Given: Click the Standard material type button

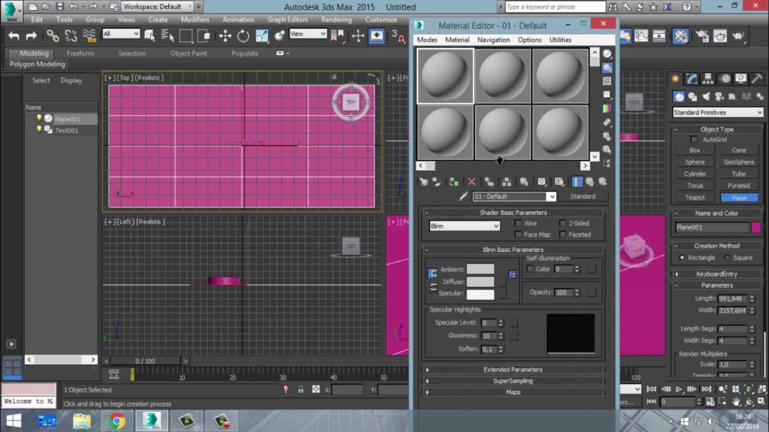Looking at the screenshot, I should click(x=583, y=196).
